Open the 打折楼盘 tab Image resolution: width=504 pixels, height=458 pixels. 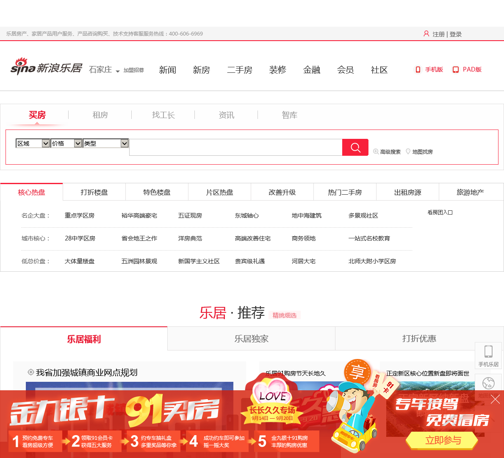[94, 192]
